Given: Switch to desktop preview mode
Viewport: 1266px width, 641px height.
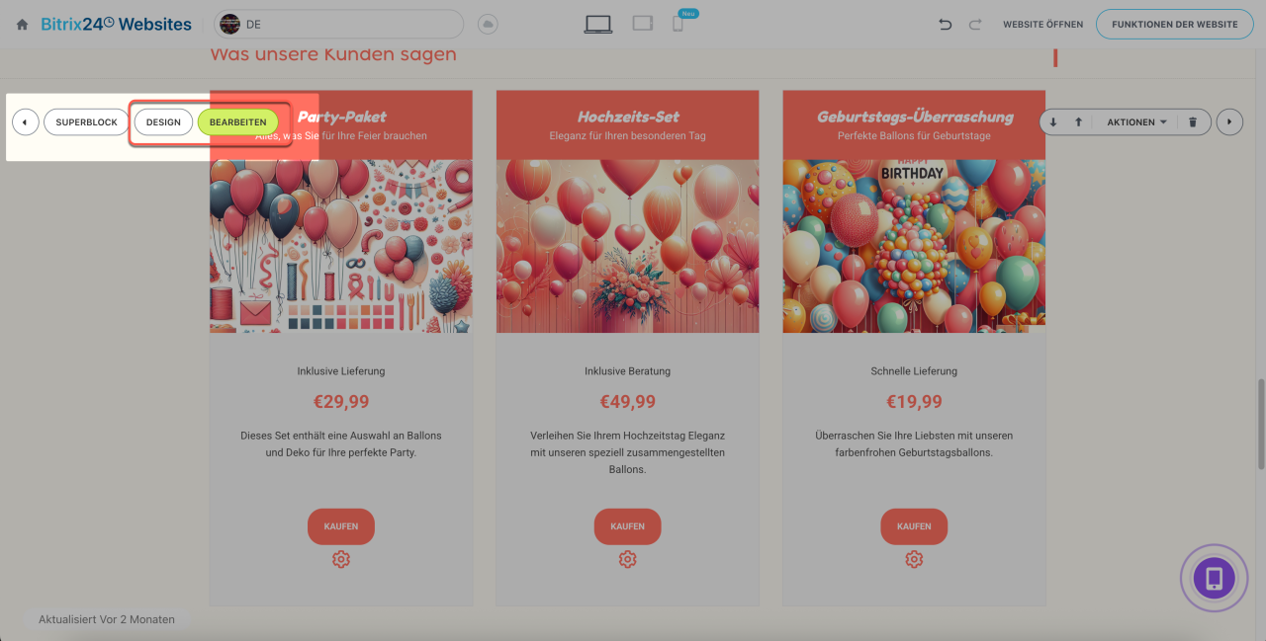Looking at the screenshot, I should (x=597, y=24).
